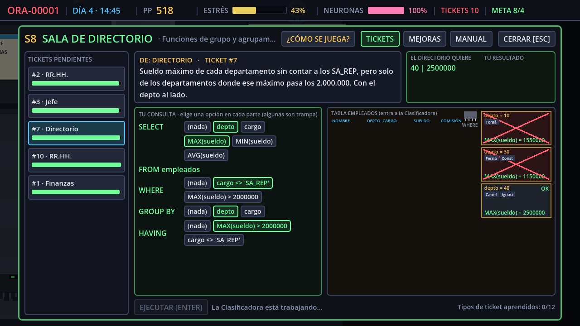580x326 pixels.
Task: Open the MEJORAS upgrades tab
Action: (x=425, y=39)
